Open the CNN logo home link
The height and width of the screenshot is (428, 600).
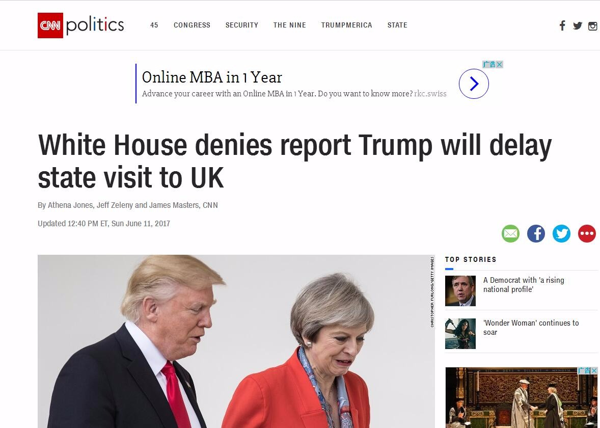coord(50,25)
